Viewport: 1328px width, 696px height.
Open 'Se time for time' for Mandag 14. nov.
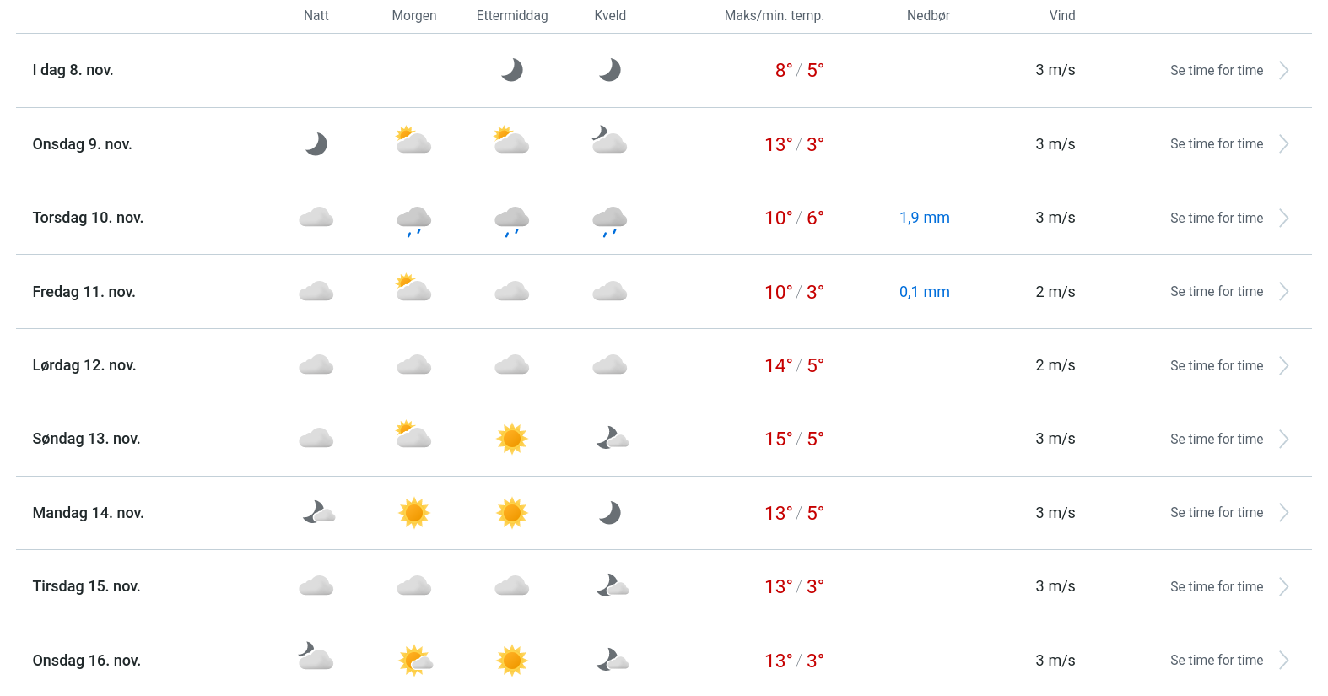(1217, 513)
